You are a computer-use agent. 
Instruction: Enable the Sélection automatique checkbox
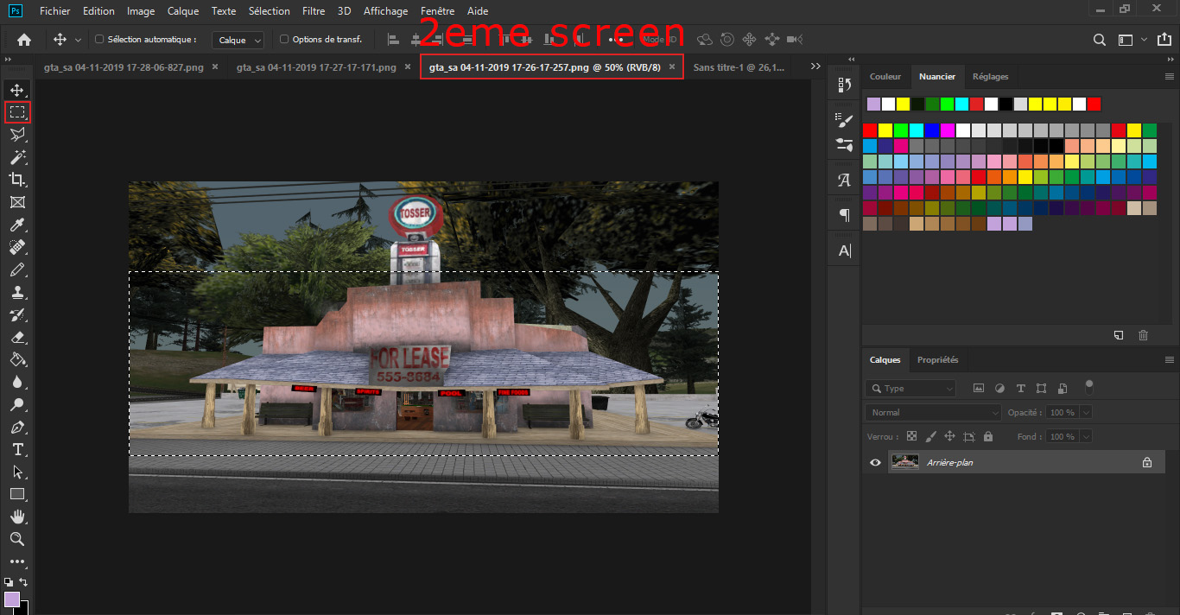99,40
